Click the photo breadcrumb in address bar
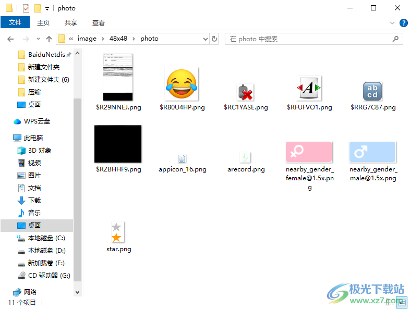Image resolution: width=410 pixels, height=309 pixels. point(149,39)
